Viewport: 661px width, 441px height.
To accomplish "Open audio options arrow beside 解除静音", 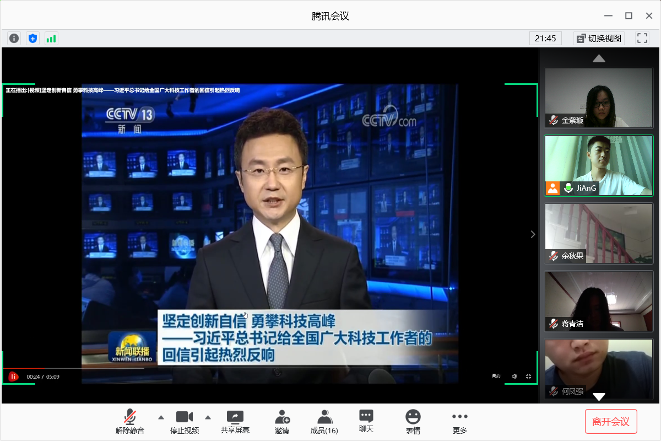I will pos(161,417).
